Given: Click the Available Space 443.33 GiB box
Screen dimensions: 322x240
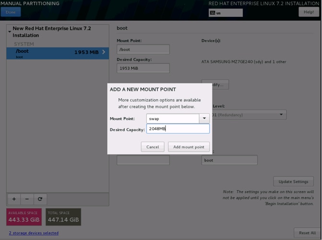Looking at the screenshot, I should click(x=24, y=217).
